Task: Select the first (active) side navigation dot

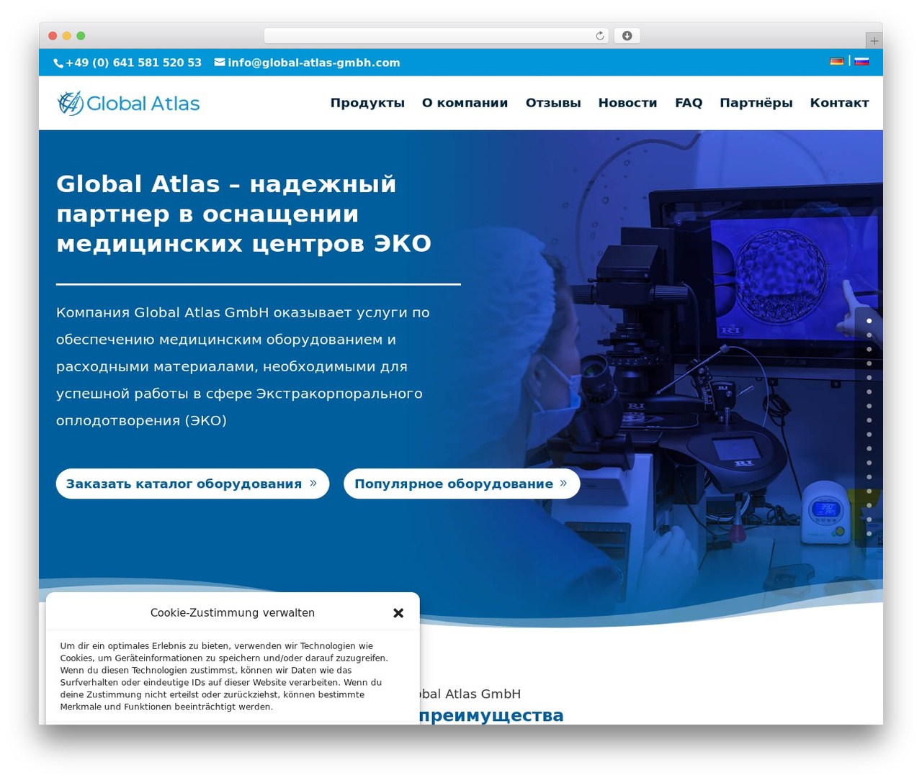Action: pyautogui.click(x=869, y=321)
